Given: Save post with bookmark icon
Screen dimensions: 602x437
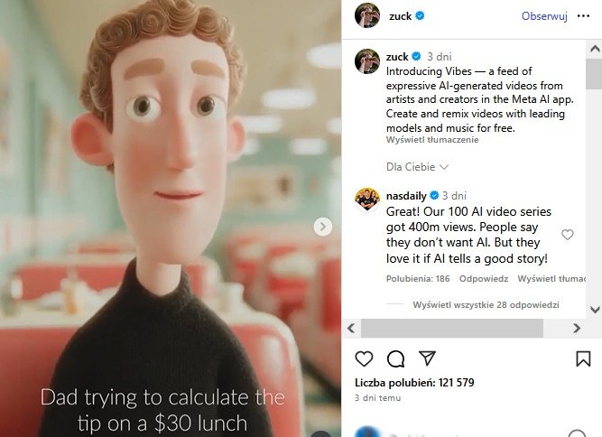Looking at the screenshot, I should (x=583, y=358).
